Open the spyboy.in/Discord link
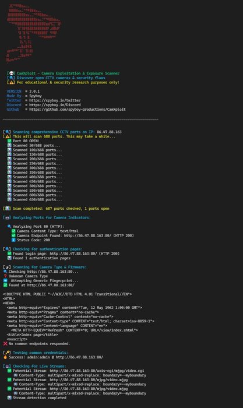Viewport: 243px width, 408px height. (x=55, y=105)
